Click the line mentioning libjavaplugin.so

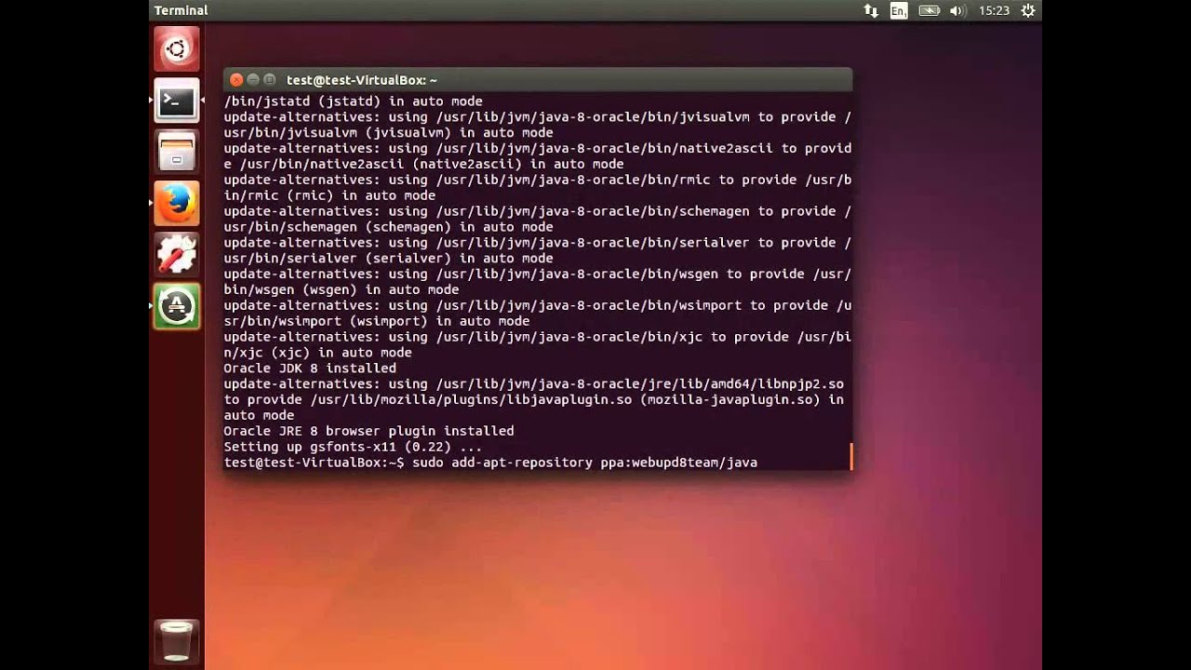point(533,400)
